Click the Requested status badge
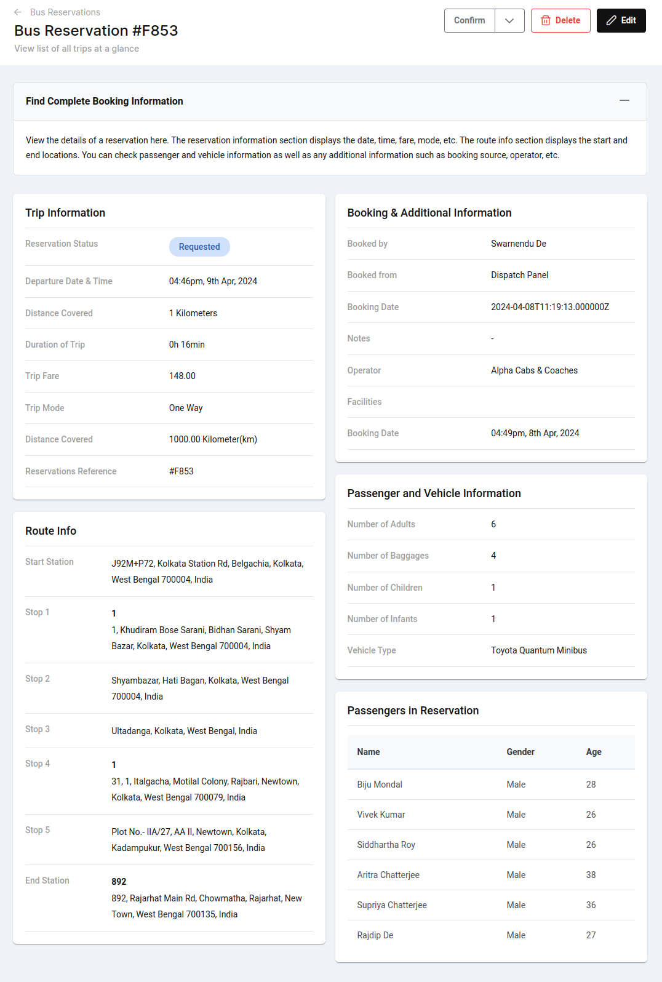662x982 pixels. point(199,247)
